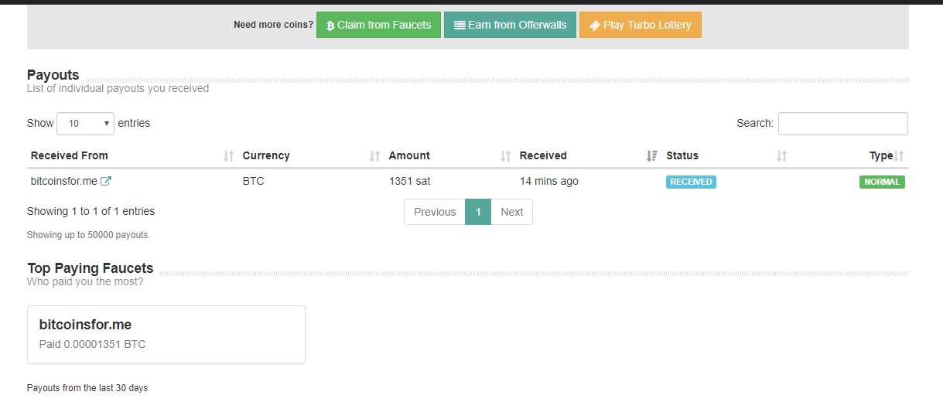Click Showing up to 50000 payouts note
The image size is (943, 419).
tap(88, 235)
